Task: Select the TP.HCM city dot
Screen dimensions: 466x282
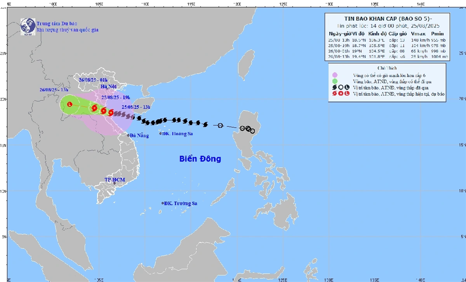Action: 115,183
